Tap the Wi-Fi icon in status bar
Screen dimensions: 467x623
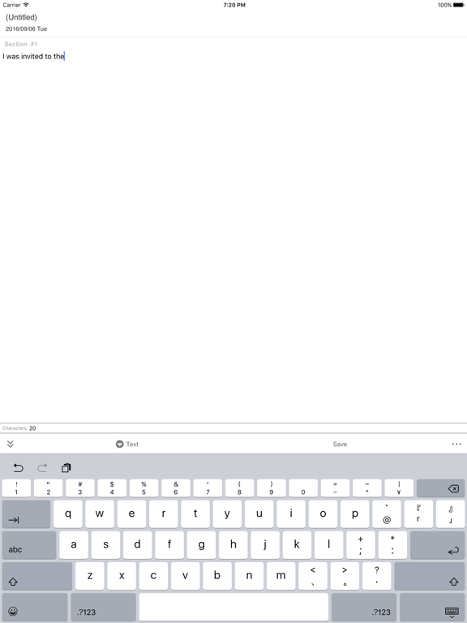[26, 5]
